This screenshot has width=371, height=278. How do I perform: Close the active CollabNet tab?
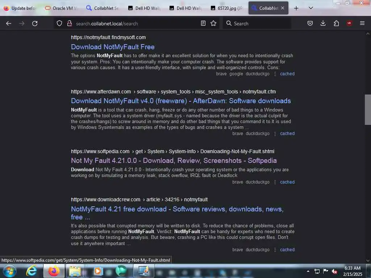point(283,8)
